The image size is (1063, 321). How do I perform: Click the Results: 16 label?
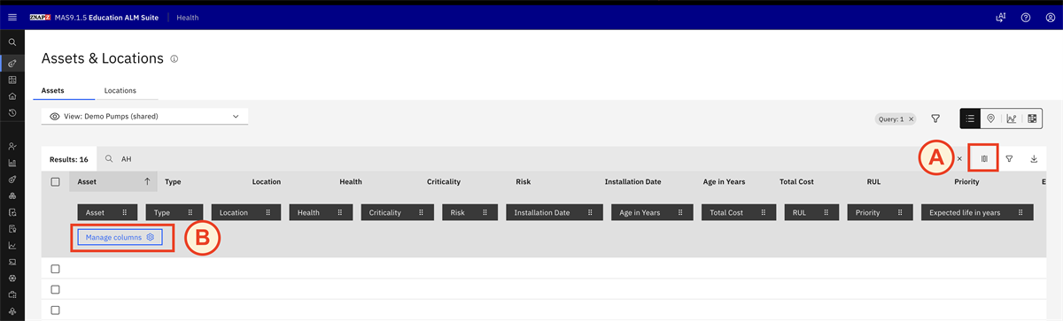[69, 159]
